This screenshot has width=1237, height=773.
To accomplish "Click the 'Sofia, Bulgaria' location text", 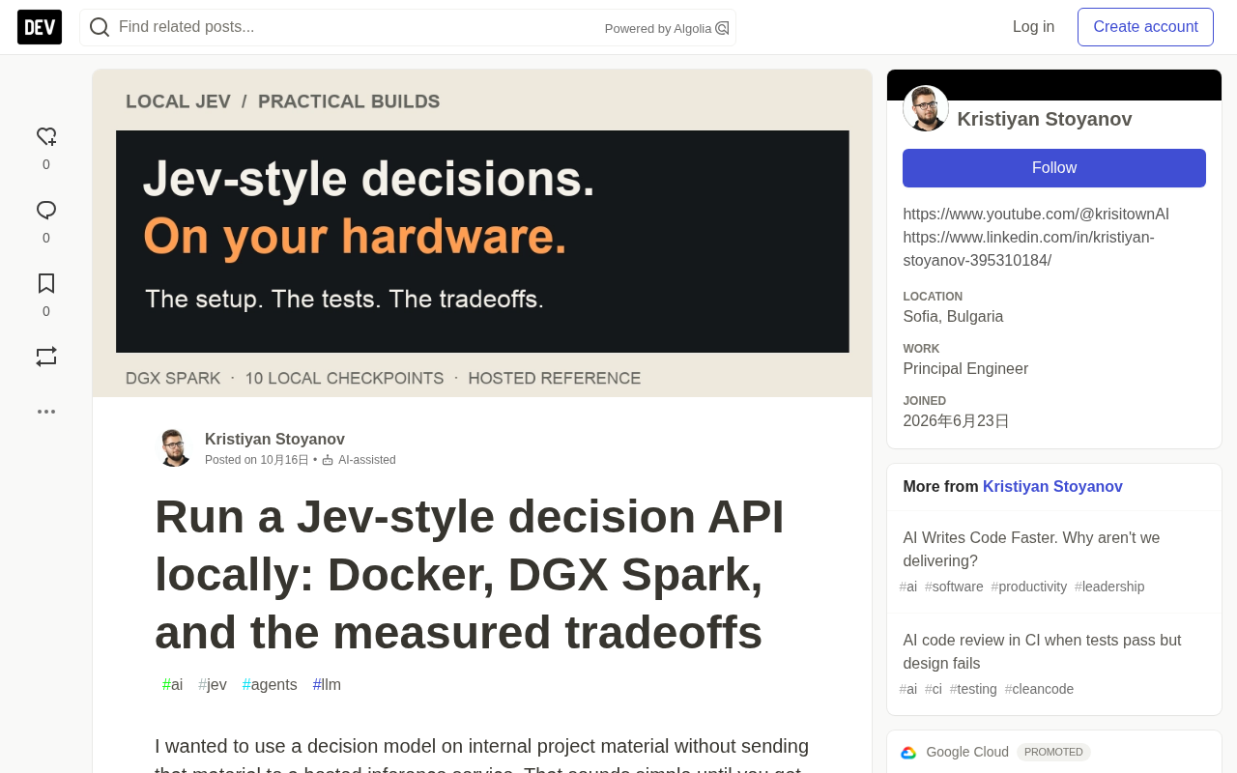I will tap(953, 316).
